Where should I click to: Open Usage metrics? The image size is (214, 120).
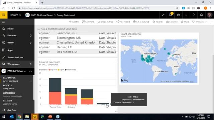105,22
